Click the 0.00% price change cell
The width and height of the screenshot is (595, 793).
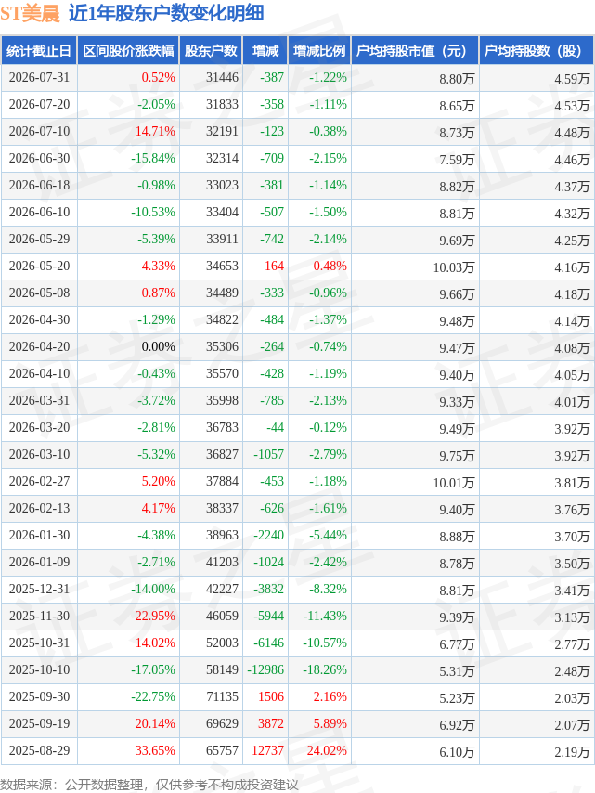(x=158, y=347)
